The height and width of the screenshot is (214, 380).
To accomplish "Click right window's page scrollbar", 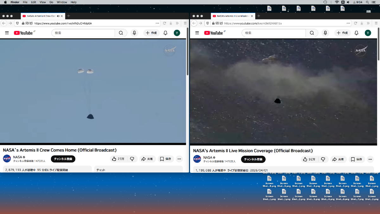I will (378, 44).
